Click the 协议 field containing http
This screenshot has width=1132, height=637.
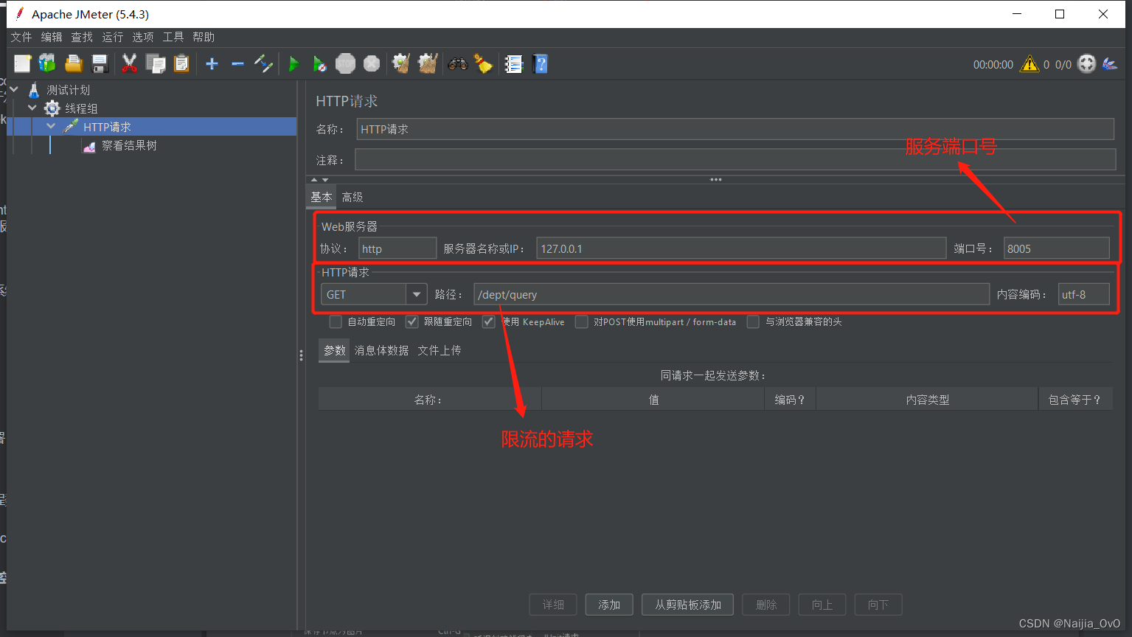point(397,248)
